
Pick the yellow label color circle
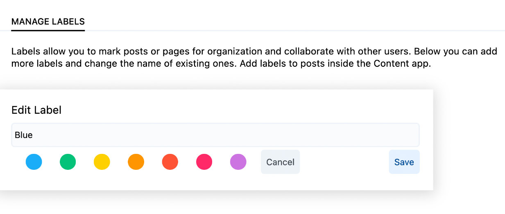pos(102,162)
